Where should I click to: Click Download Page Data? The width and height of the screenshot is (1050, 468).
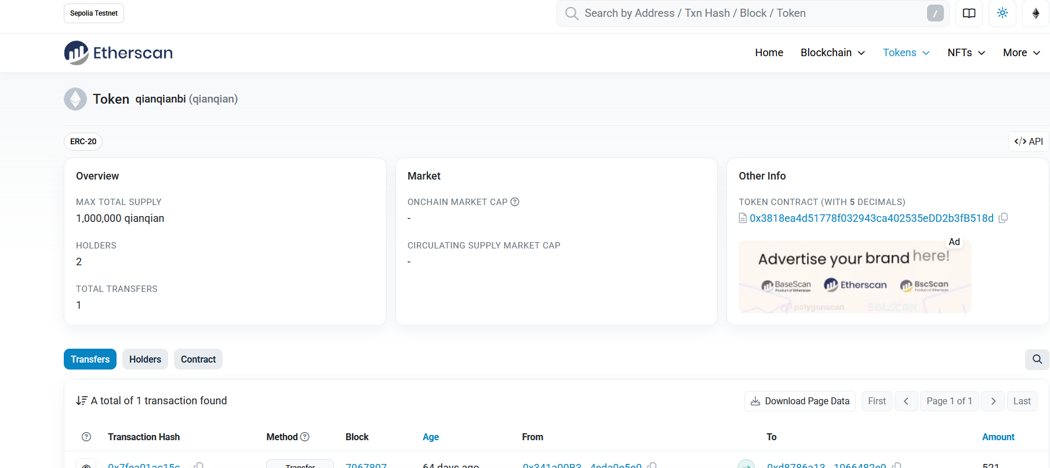pos(800,401)
